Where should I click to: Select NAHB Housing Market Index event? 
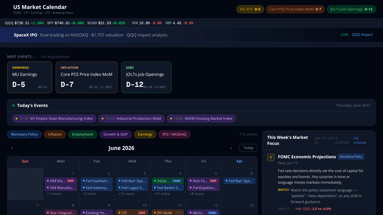201,119
